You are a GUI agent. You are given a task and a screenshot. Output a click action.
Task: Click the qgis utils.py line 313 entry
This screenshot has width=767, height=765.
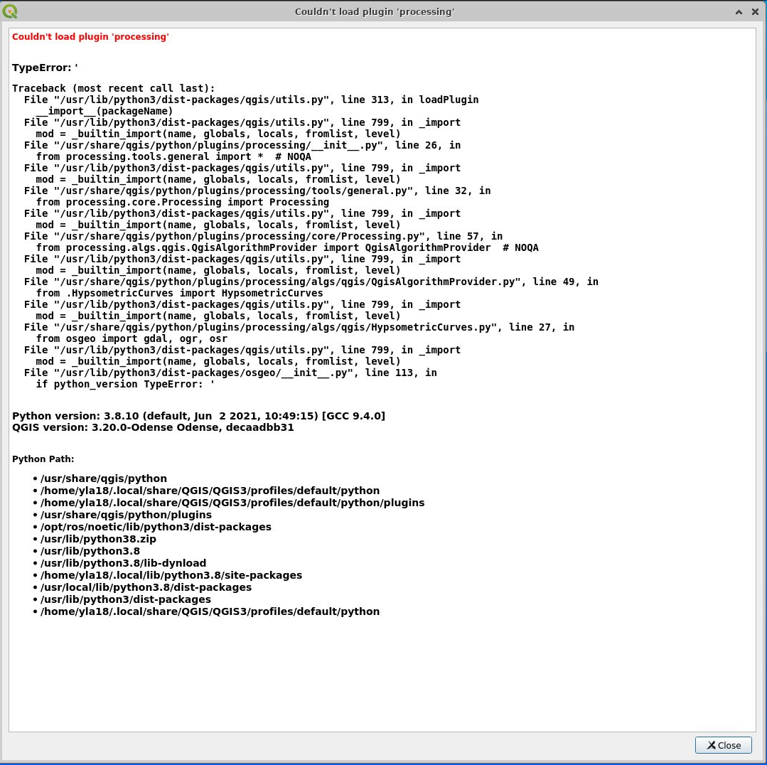point(249,100)
